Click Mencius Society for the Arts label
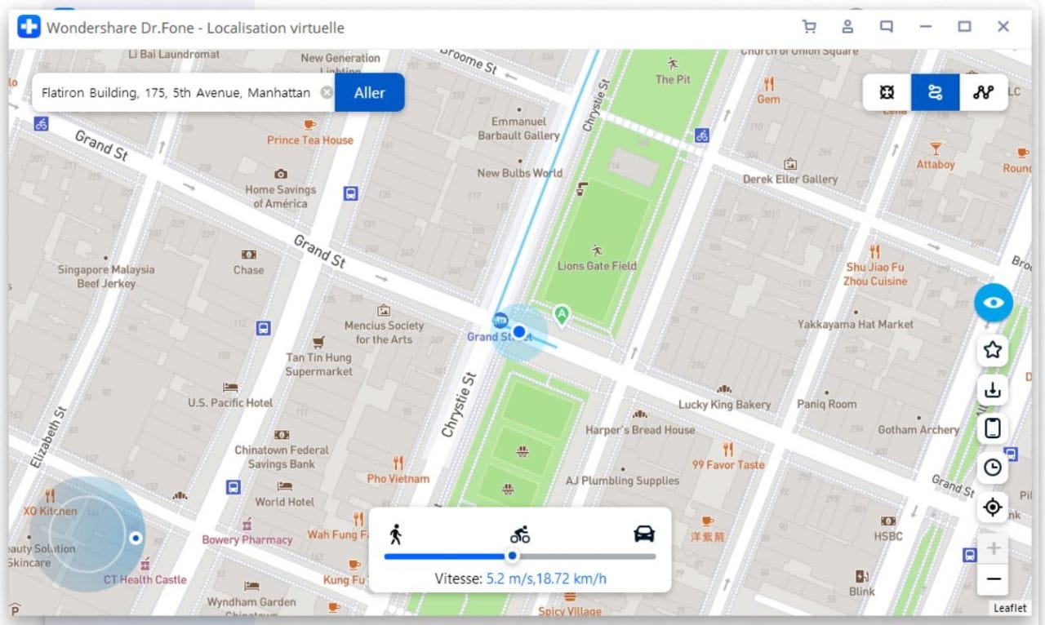 click(x=384, y=332)
